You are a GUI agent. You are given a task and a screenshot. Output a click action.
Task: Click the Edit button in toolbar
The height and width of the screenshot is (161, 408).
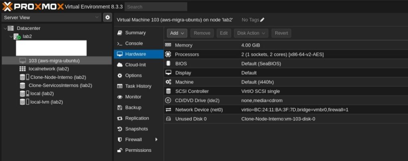[x=224, y=33]
